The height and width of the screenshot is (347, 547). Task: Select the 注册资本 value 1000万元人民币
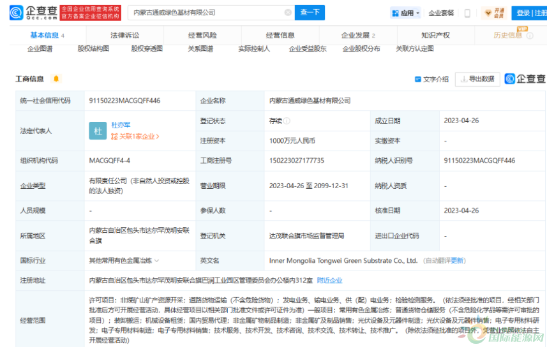point(292,141)
